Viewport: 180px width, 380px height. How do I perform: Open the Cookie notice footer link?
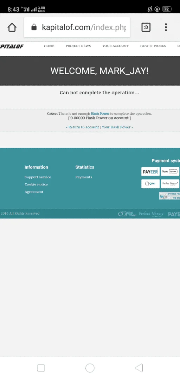36,184
